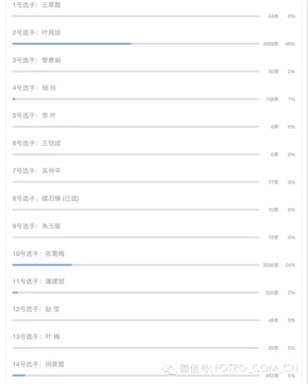Choose candidate 5 李叶 entry

34,115
